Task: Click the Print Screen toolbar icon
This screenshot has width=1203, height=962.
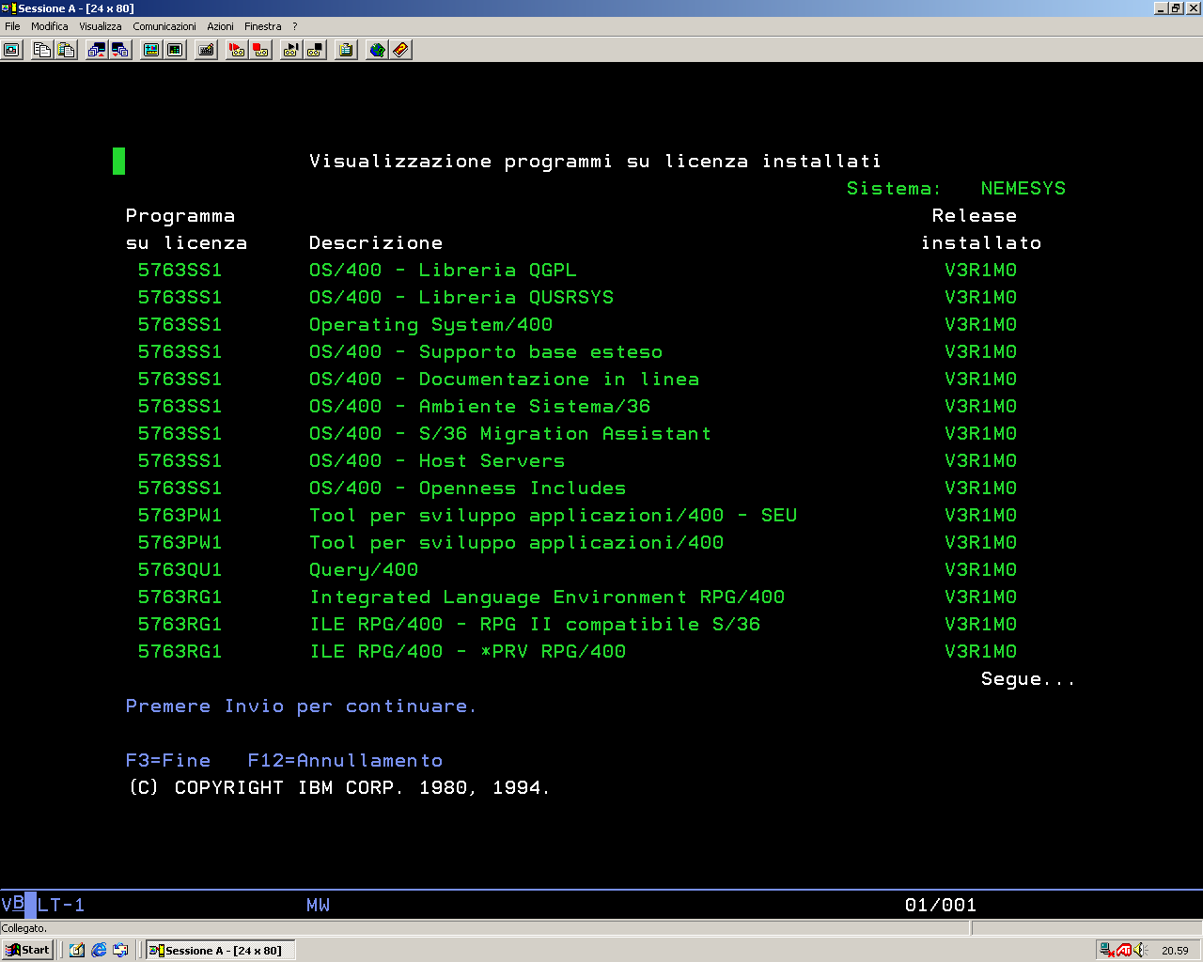Action: point(12,50)
